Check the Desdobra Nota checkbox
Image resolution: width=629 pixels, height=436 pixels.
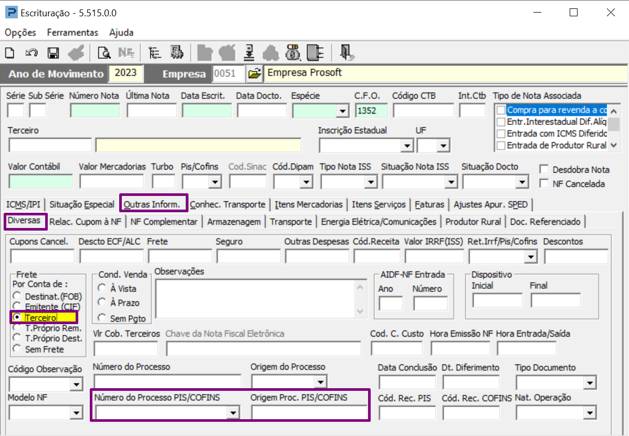click(544, 170)
